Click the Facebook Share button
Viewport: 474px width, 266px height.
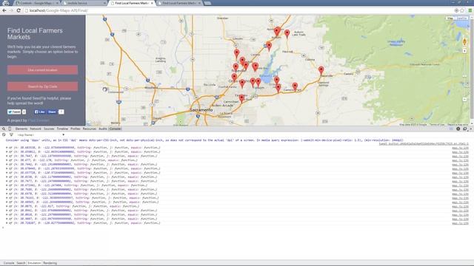(x=52, y=112)
